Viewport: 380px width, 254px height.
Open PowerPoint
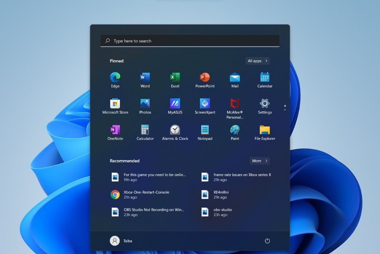[205, 79]
